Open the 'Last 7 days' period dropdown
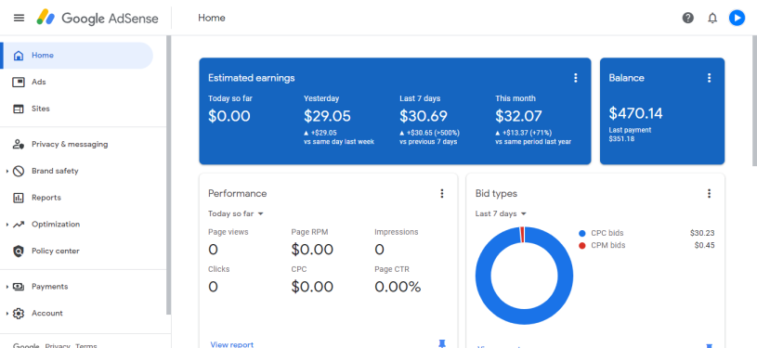This screenshot has width=757, height=348. tap(501, 213)
